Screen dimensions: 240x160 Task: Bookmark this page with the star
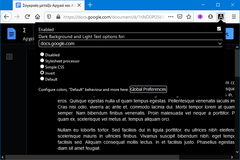click(189, 17)
